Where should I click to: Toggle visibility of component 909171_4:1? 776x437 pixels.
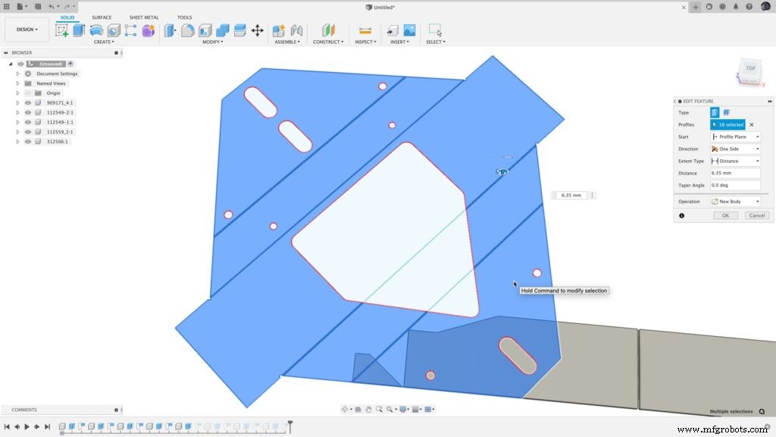pos(28,102)
